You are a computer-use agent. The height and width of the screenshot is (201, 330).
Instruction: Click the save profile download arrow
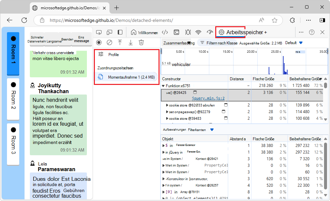coord(131,42)
